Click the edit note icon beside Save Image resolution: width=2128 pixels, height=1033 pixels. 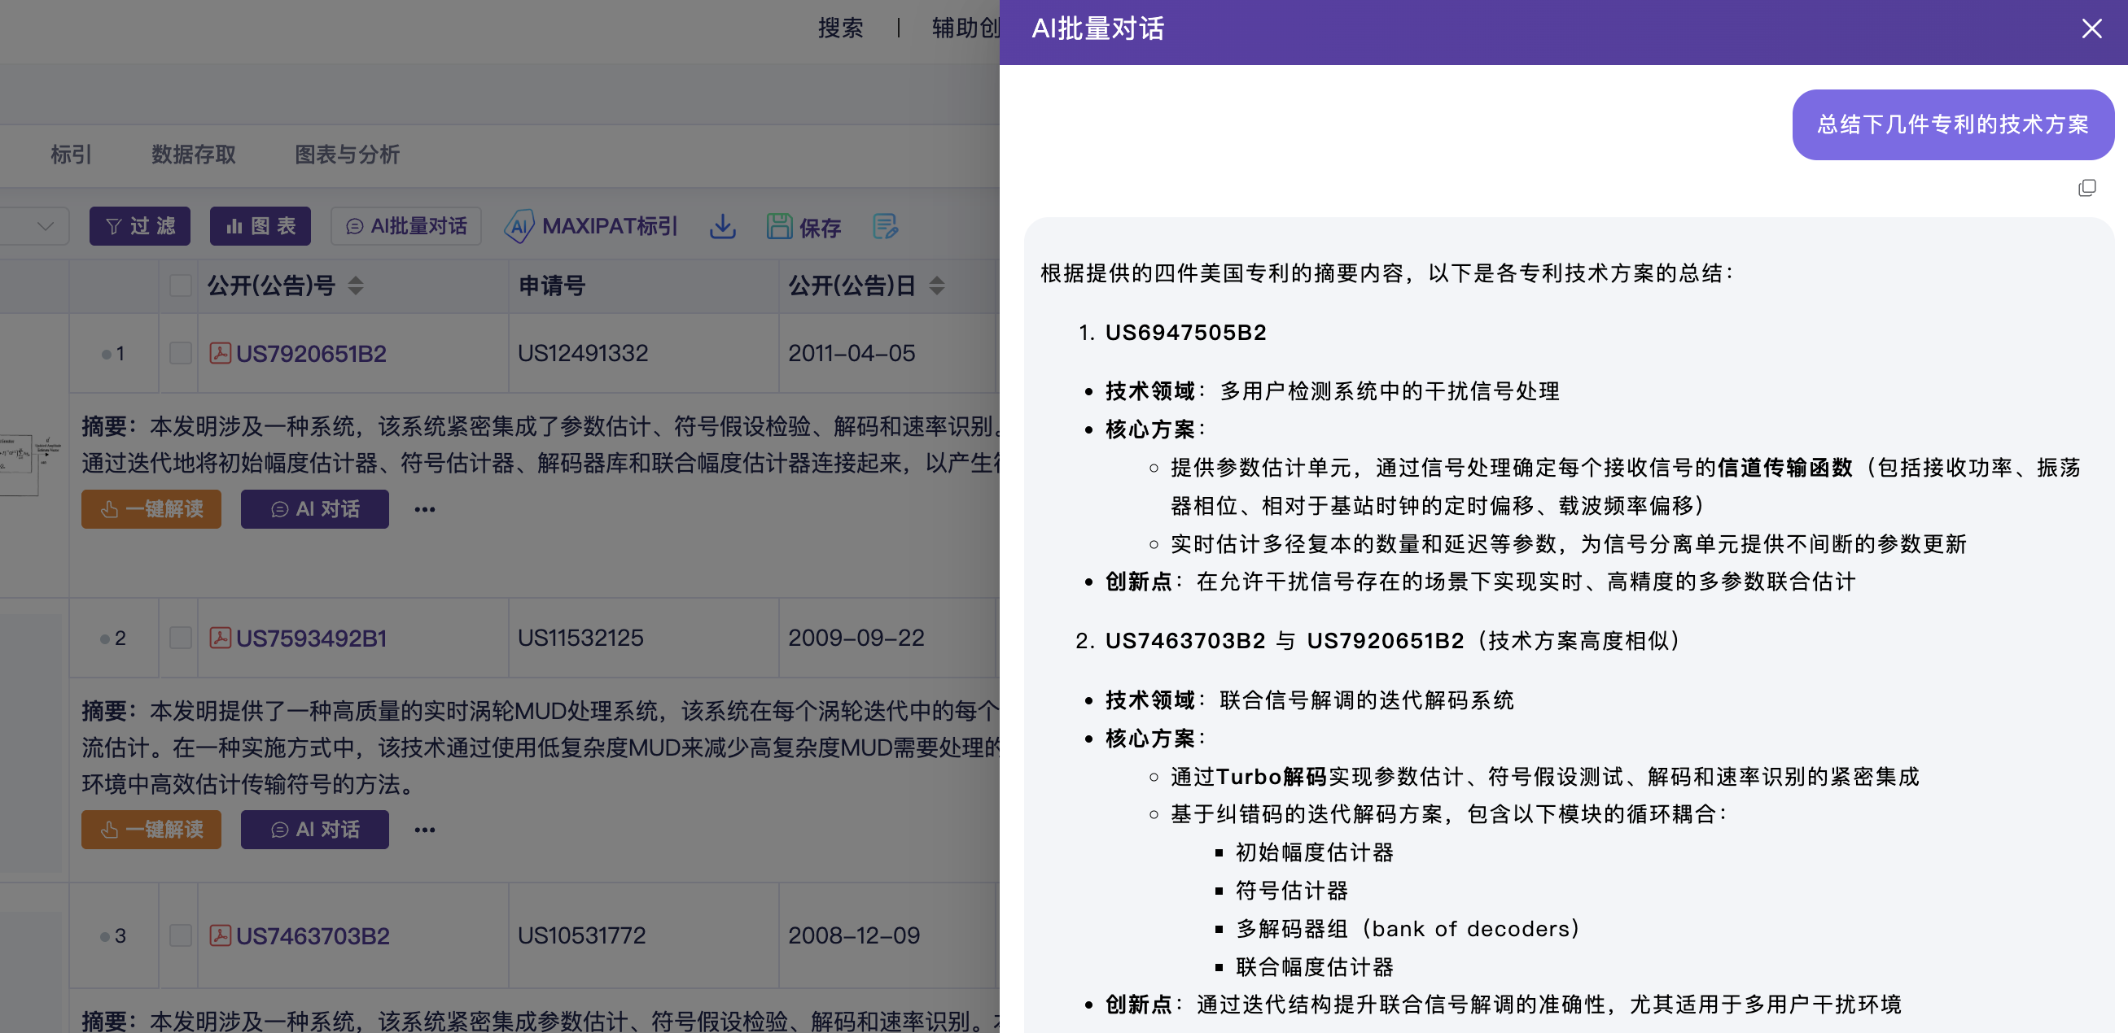[x=885, y=226]
